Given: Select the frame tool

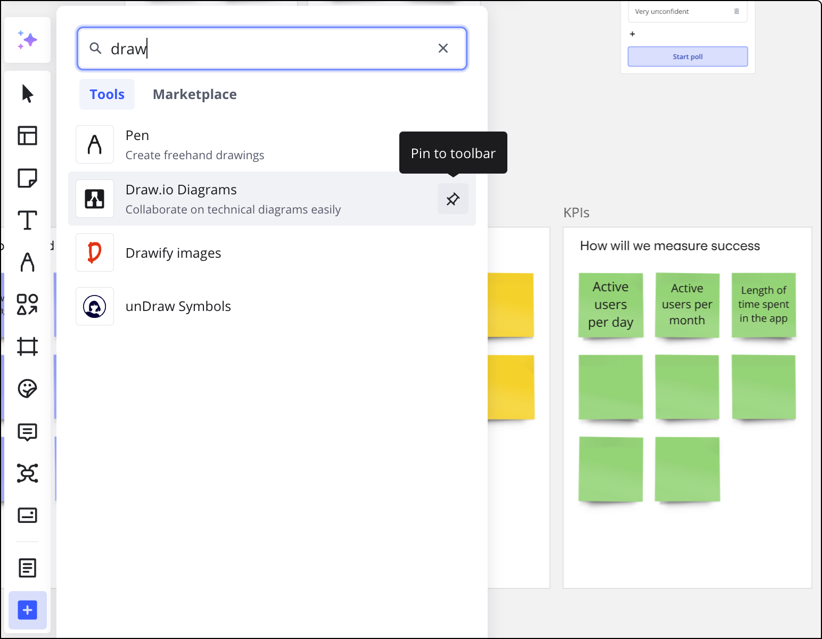Looking at the screenshot, I should point(27,347).
